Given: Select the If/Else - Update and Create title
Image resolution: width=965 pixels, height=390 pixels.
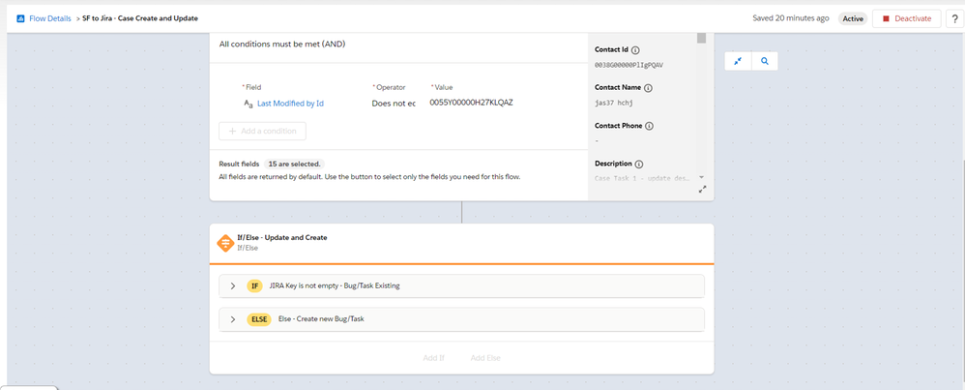Looking at the screenshot, I should (x=282, y=237).
